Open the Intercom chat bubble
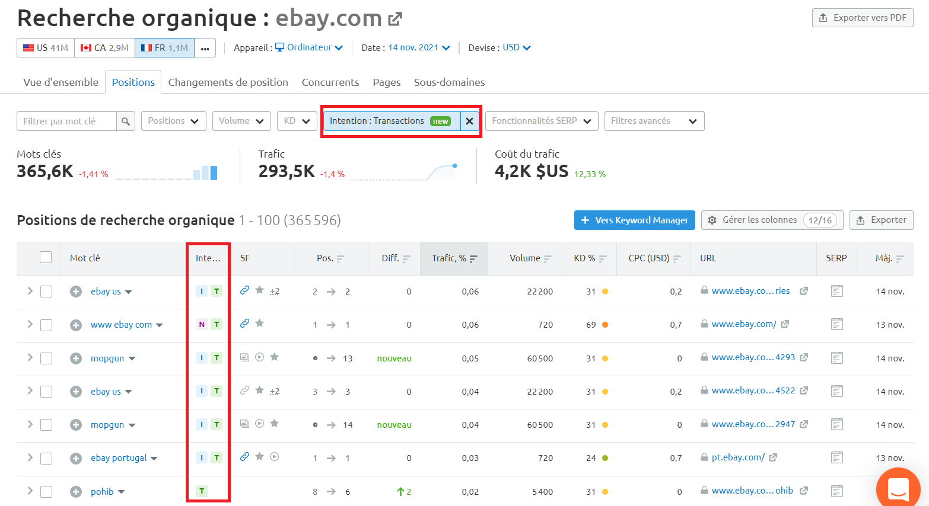Viewport: 929px width, 506px height. (x=898, y=488)
